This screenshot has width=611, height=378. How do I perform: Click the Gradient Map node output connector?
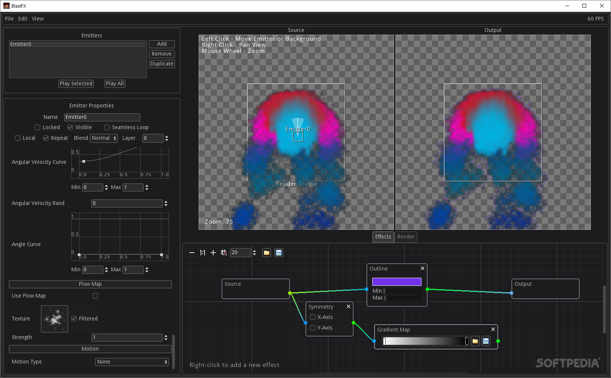point(498,341)
